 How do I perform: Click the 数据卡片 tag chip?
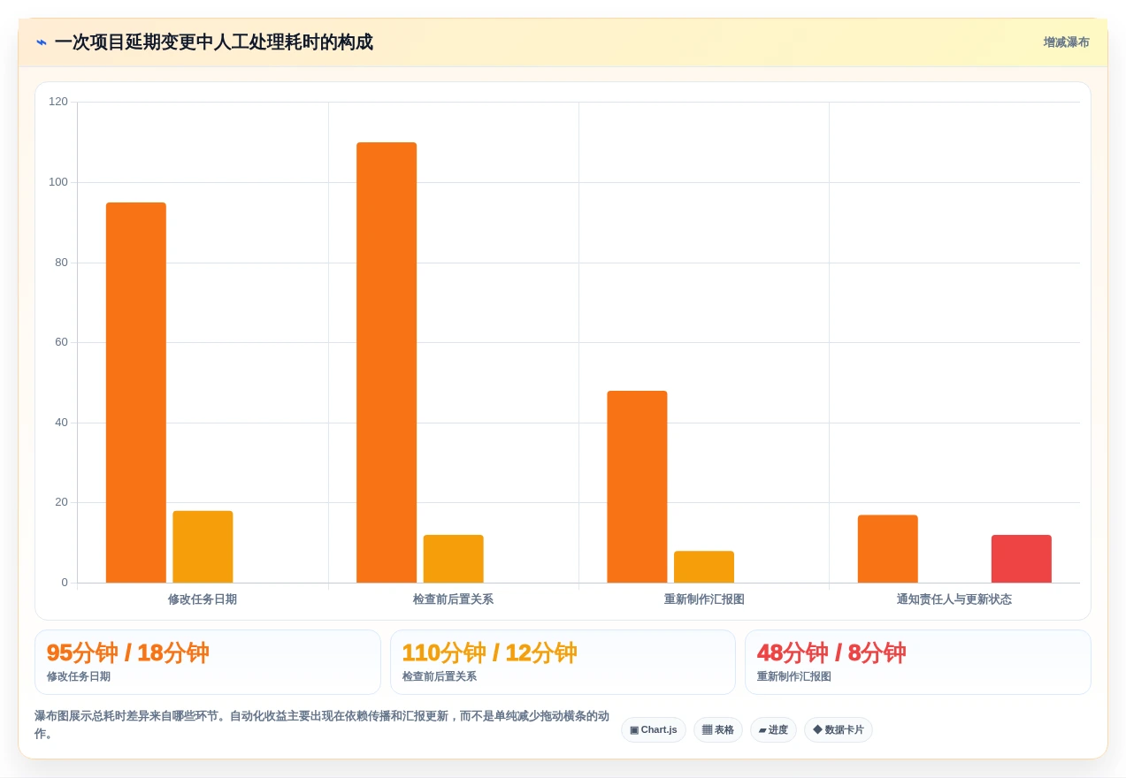pos(838,730)
